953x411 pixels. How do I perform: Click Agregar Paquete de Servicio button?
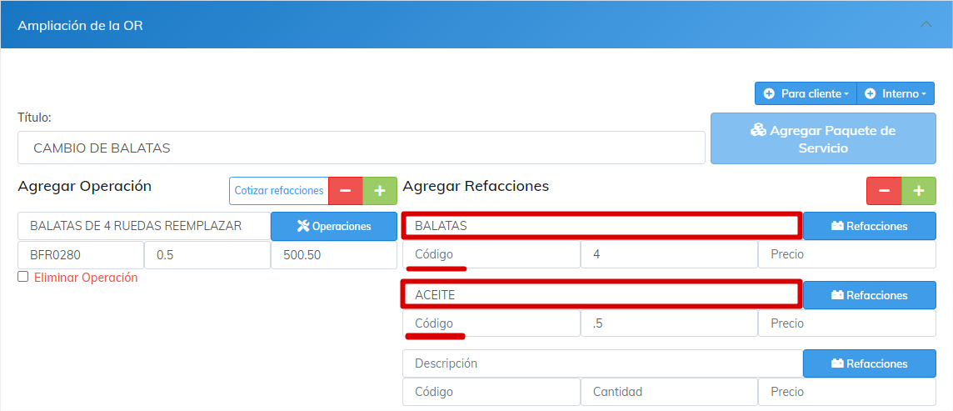822,139
